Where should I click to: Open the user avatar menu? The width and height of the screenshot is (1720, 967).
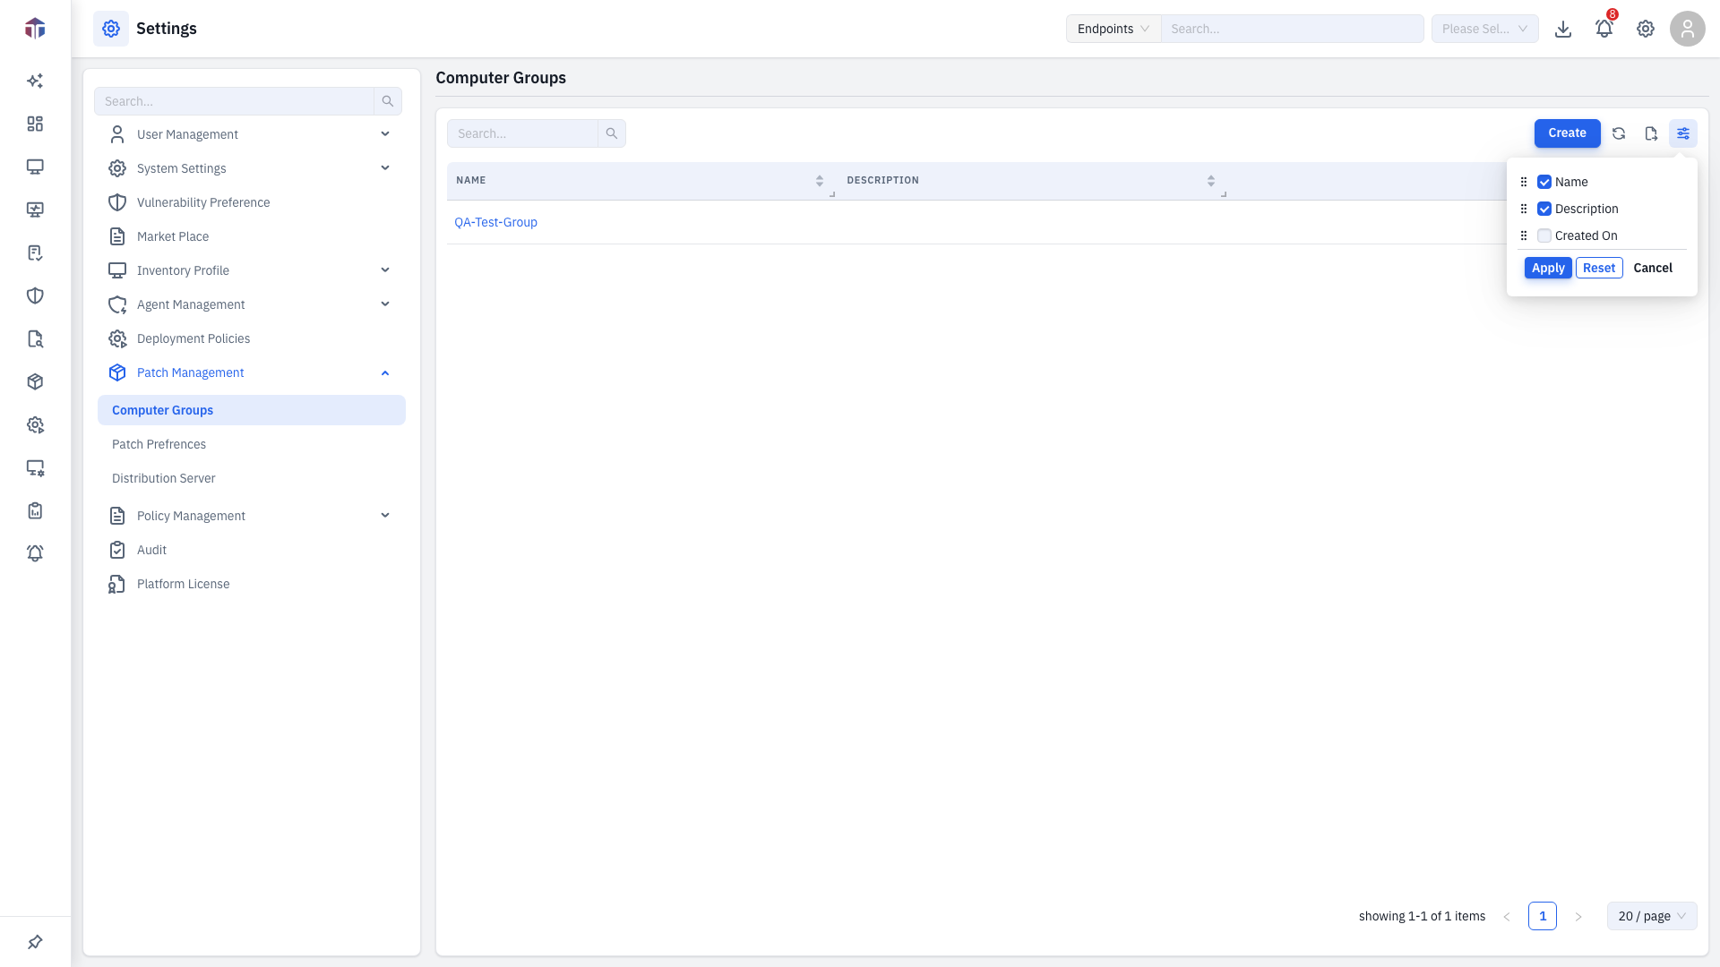click(x=1688, y=29)
